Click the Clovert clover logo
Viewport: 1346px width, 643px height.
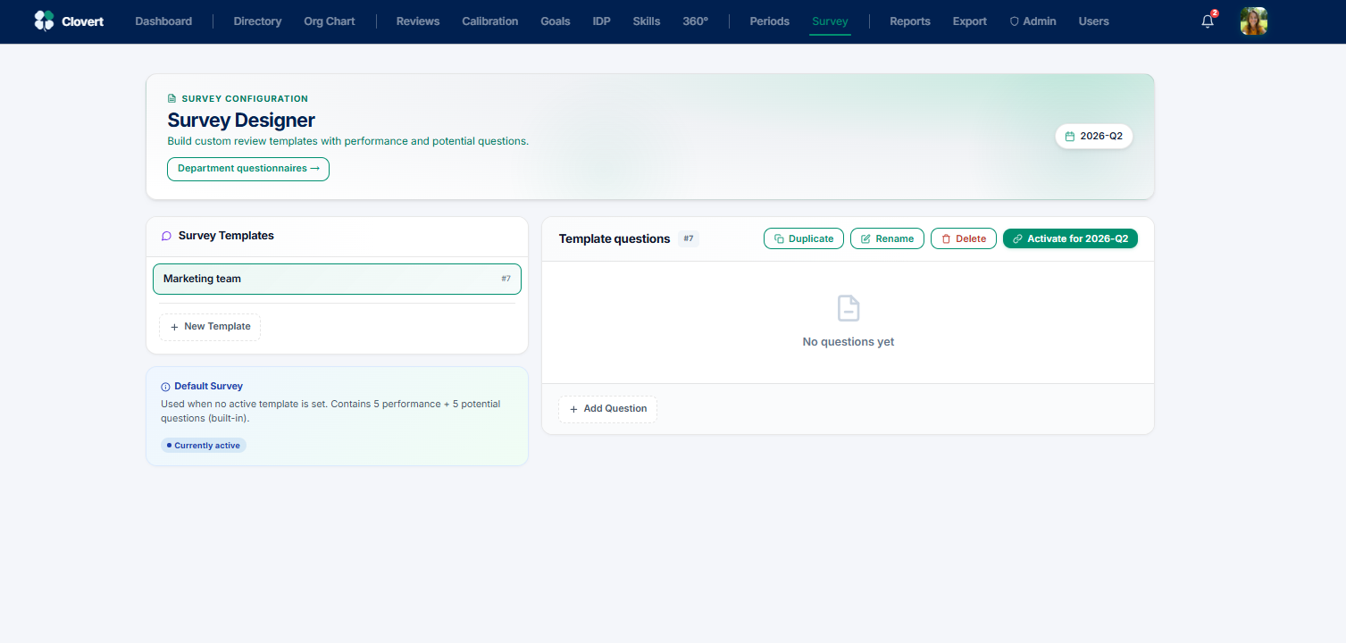pos(44,21)
